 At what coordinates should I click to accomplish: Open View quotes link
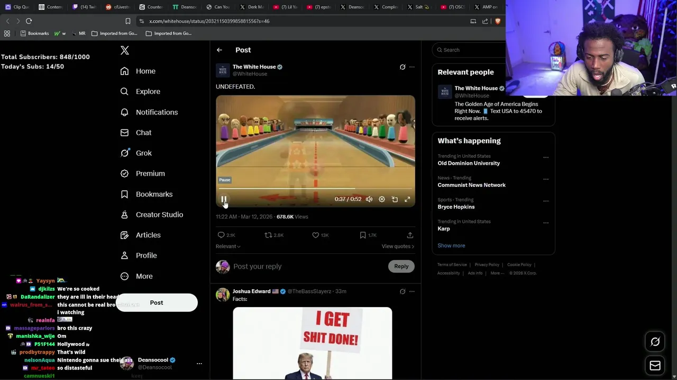pyautogui.click(x=398, y=246)
